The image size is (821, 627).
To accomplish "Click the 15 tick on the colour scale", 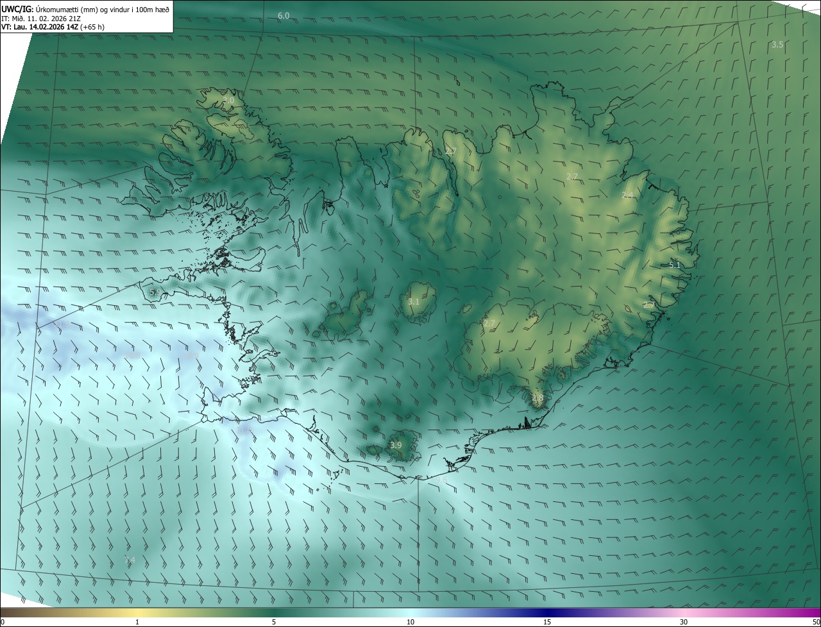I will [547, 622].
